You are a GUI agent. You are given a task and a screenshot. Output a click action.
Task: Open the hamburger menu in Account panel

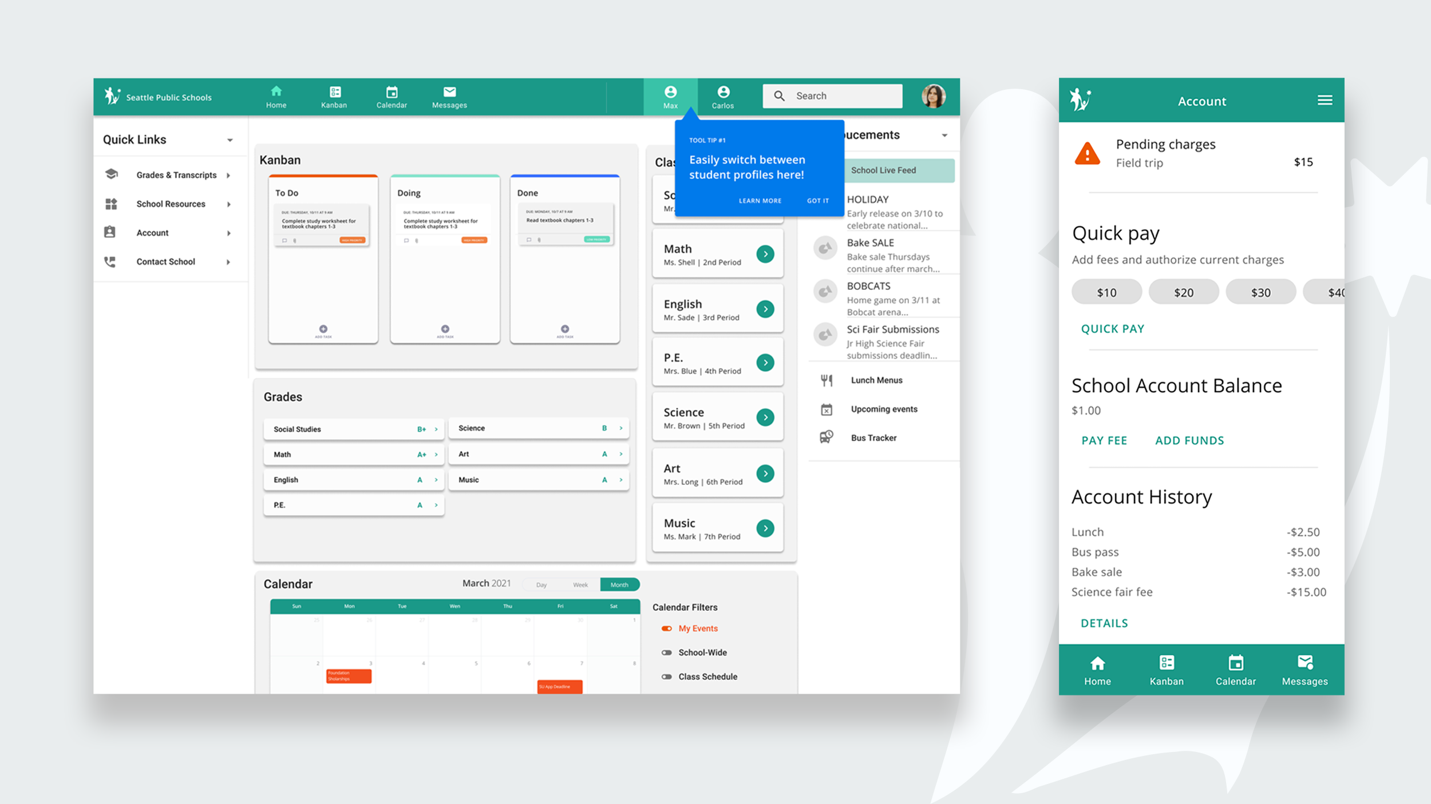1325,101
